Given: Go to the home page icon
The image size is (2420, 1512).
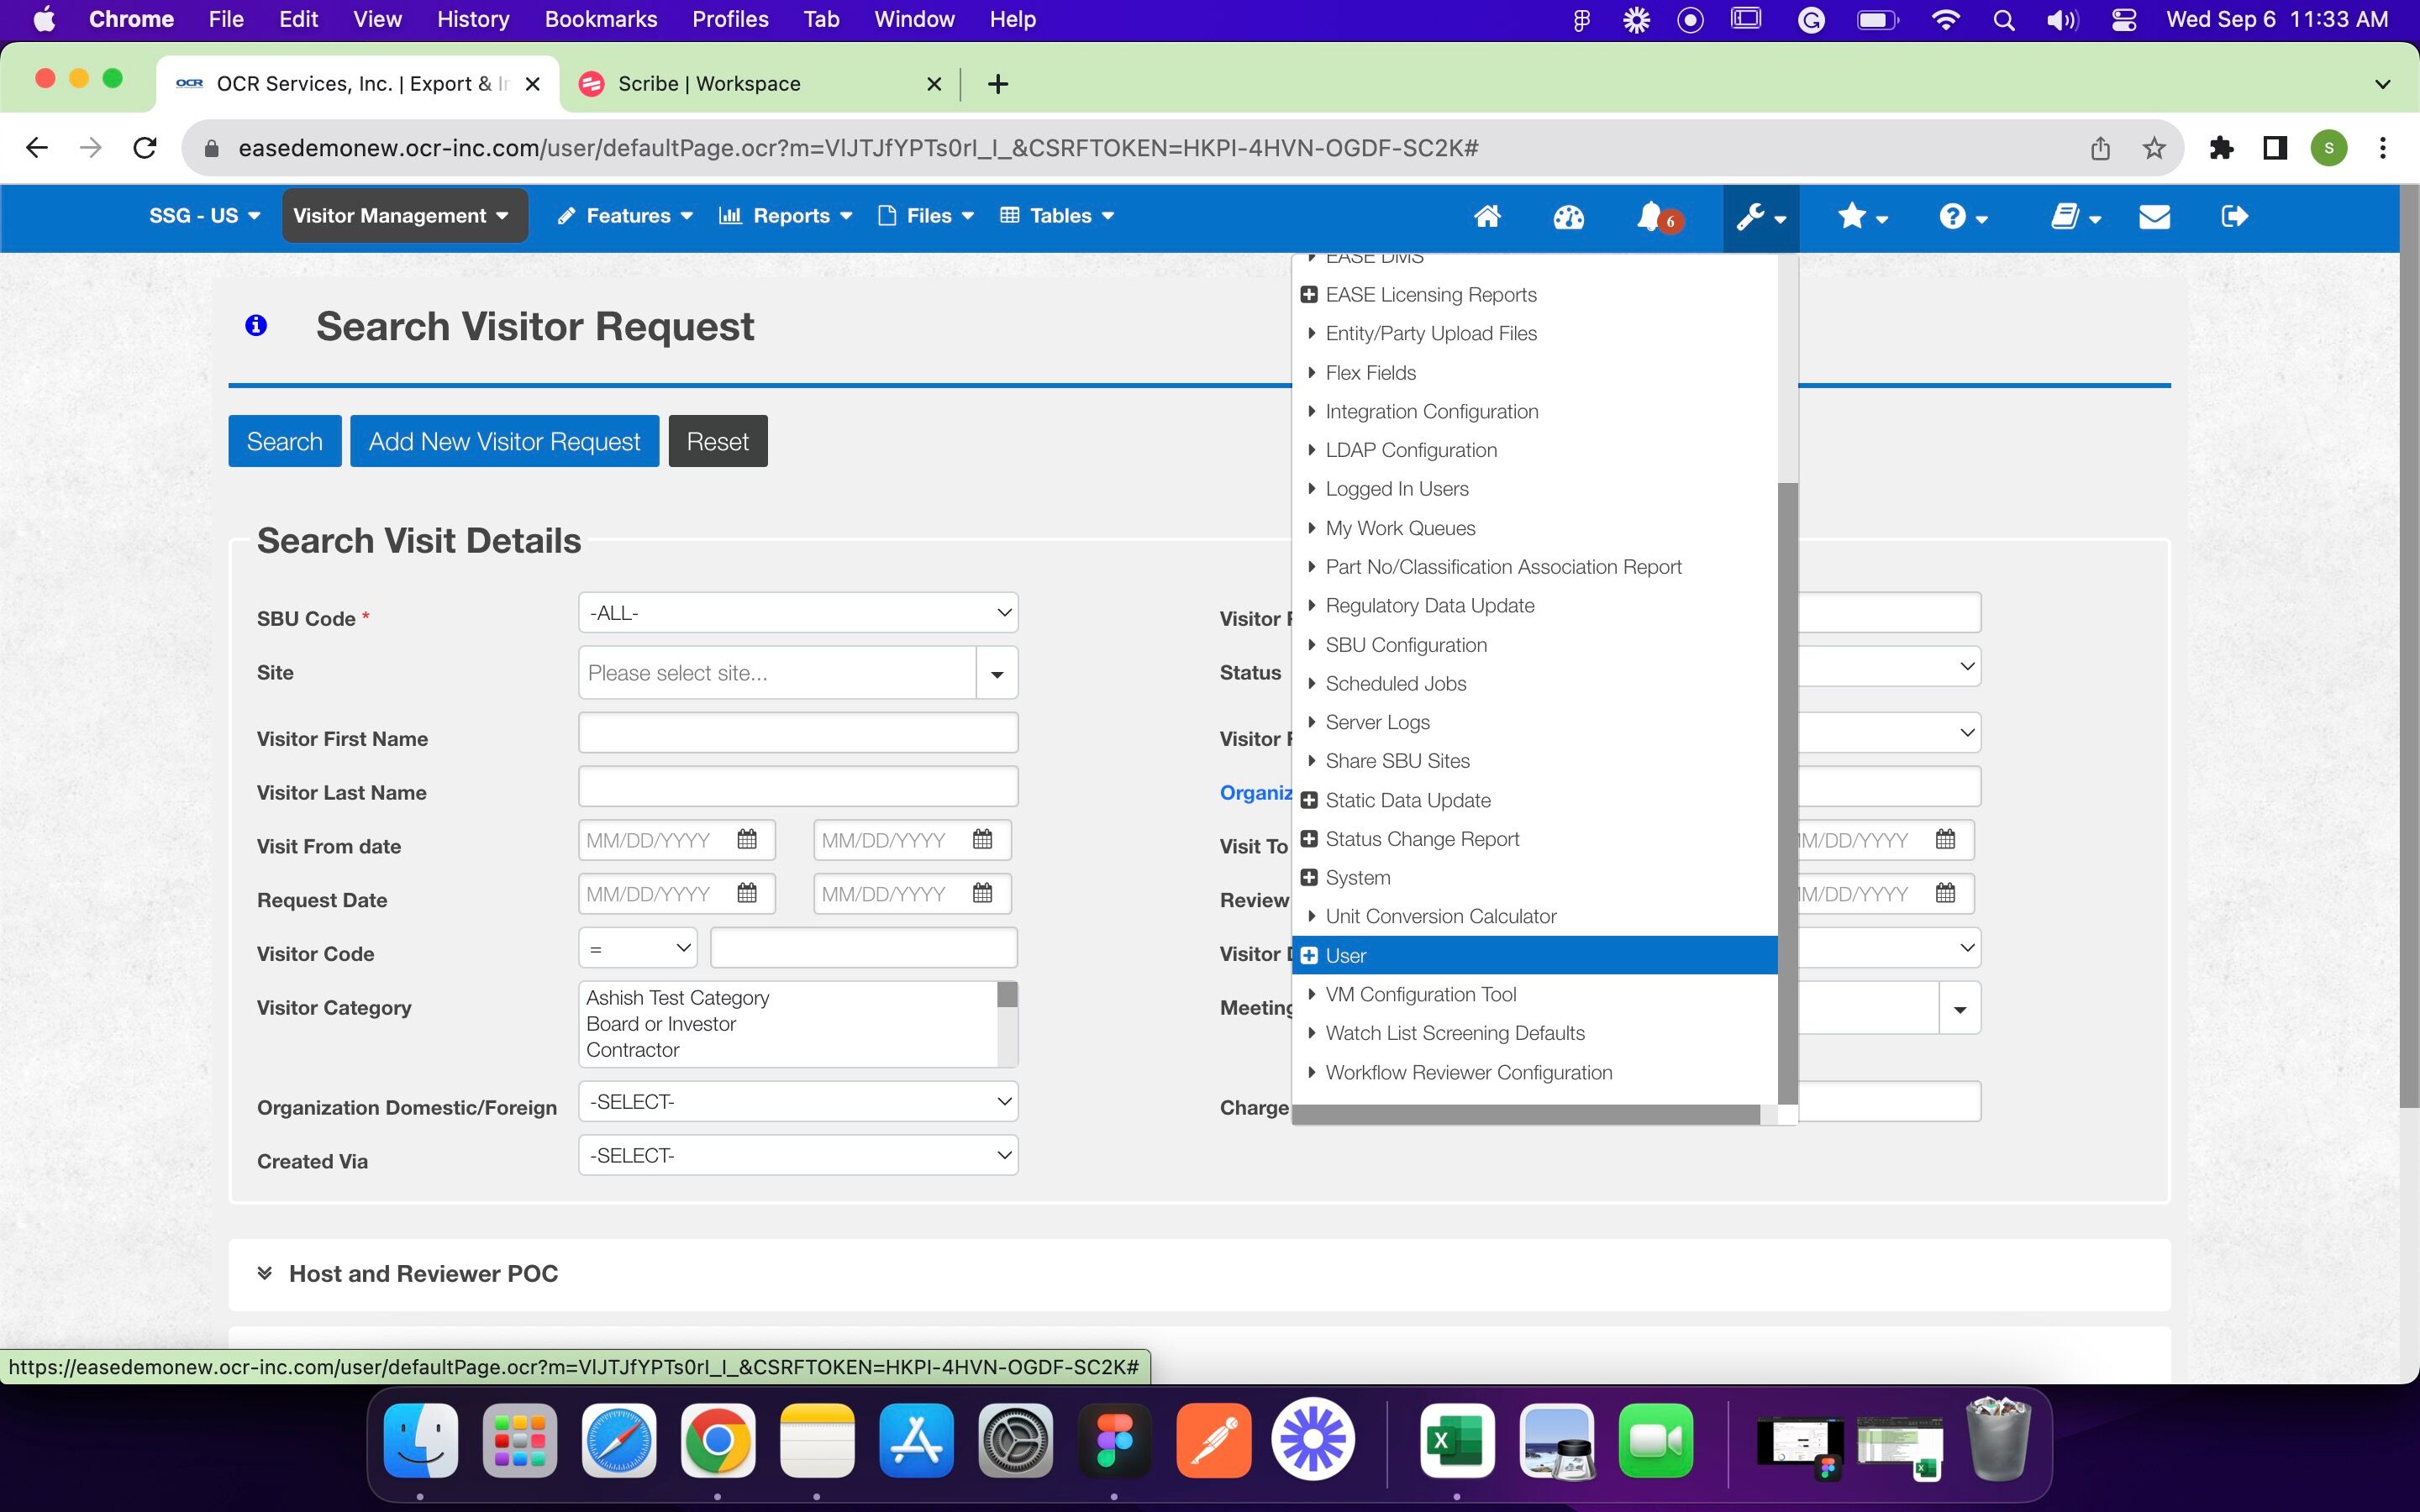Looking at the screenshot, I should click(x=1487, y=216).
